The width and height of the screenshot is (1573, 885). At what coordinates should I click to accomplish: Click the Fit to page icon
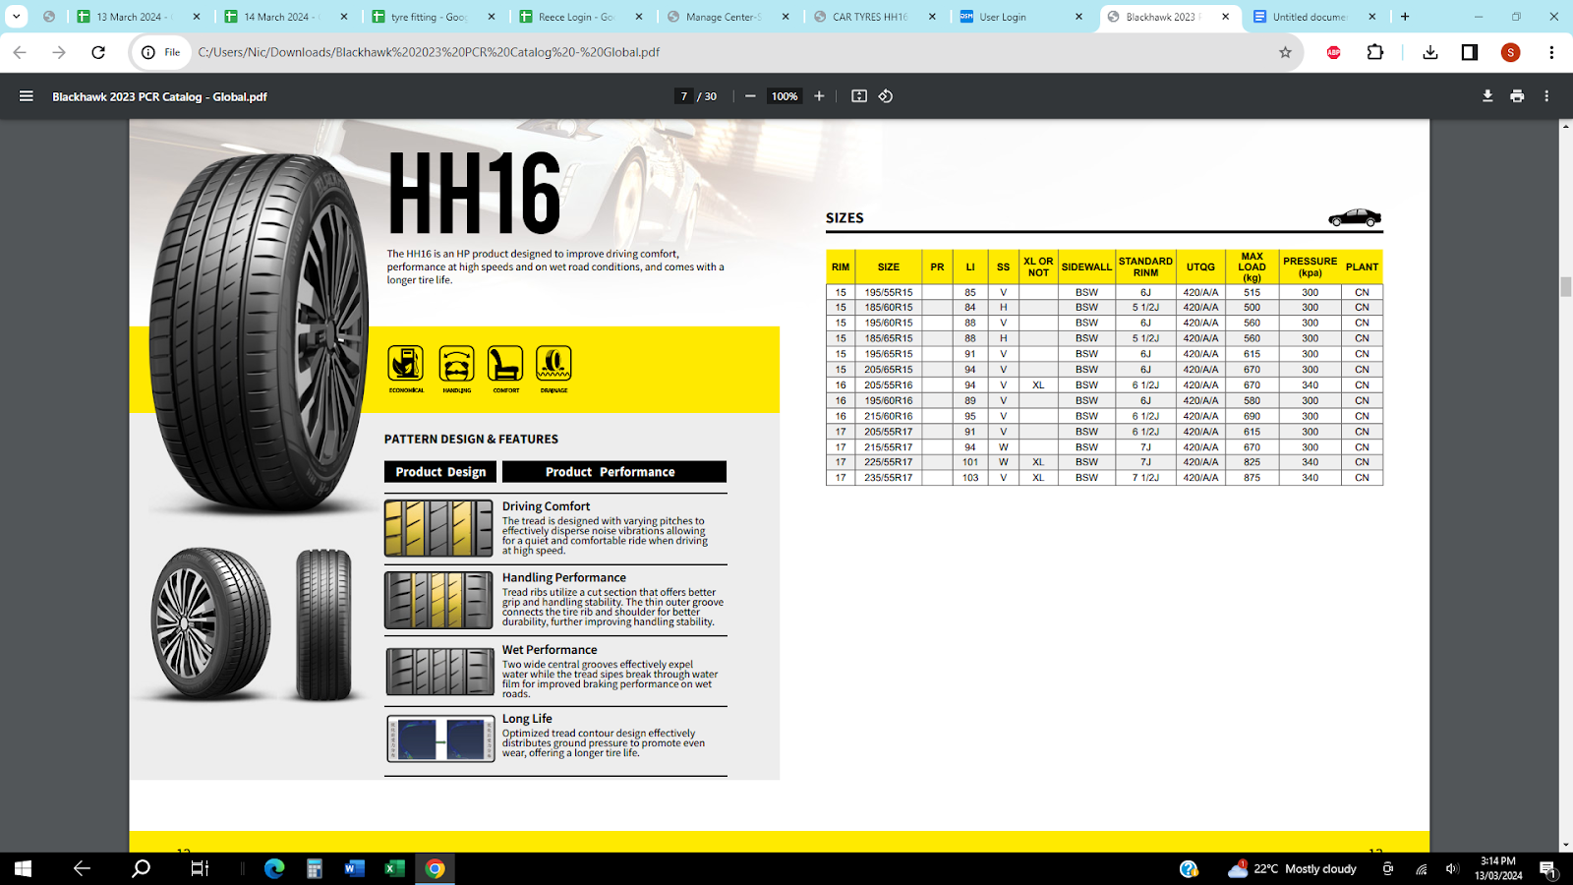[859, 96]
